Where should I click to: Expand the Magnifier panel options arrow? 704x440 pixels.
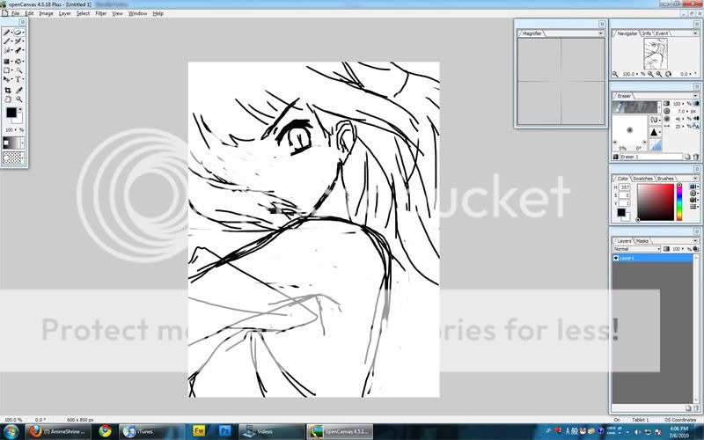coord(600,33)
